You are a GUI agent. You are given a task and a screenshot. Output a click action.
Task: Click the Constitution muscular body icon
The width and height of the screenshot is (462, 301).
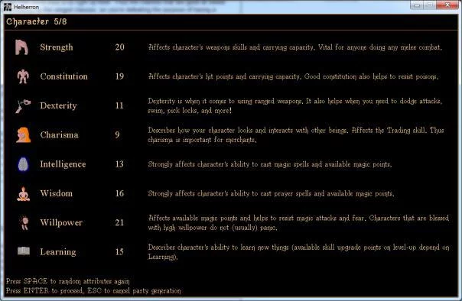click(x=23, y=76)
